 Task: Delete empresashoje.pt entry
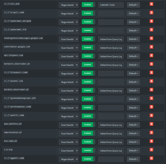pos(151,132)
